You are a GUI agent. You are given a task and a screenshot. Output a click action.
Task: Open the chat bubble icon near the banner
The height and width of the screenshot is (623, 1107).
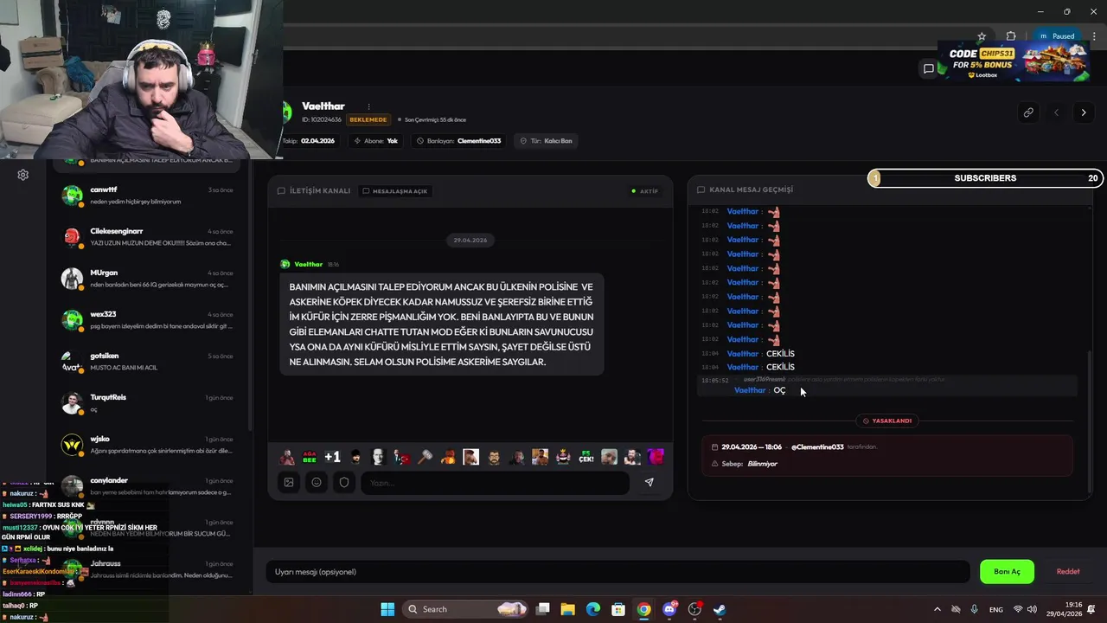929,69
